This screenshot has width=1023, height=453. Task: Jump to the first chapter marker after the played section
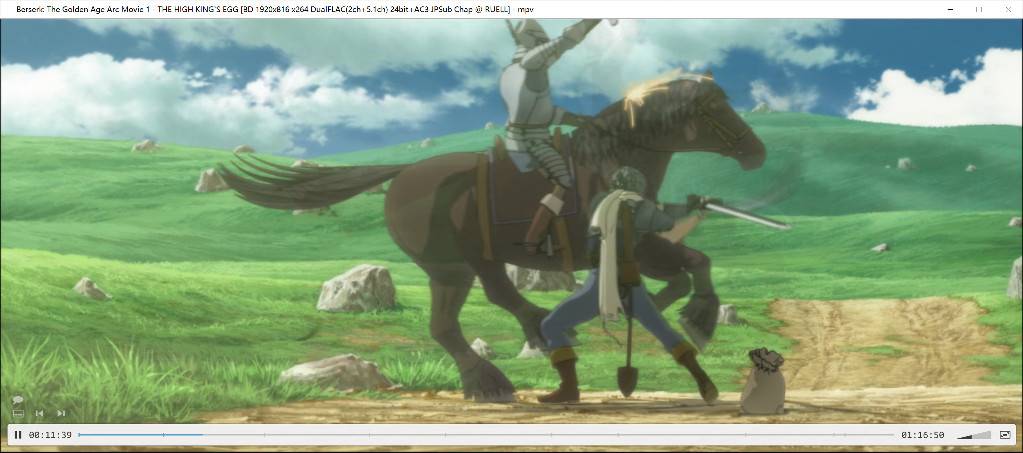(264, 435)
